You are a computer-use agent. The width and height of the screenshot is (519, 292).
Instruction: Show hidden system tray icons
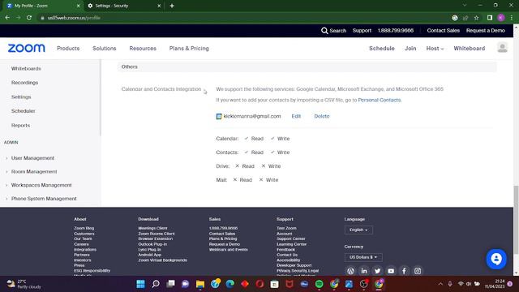(x=440, y=284)
